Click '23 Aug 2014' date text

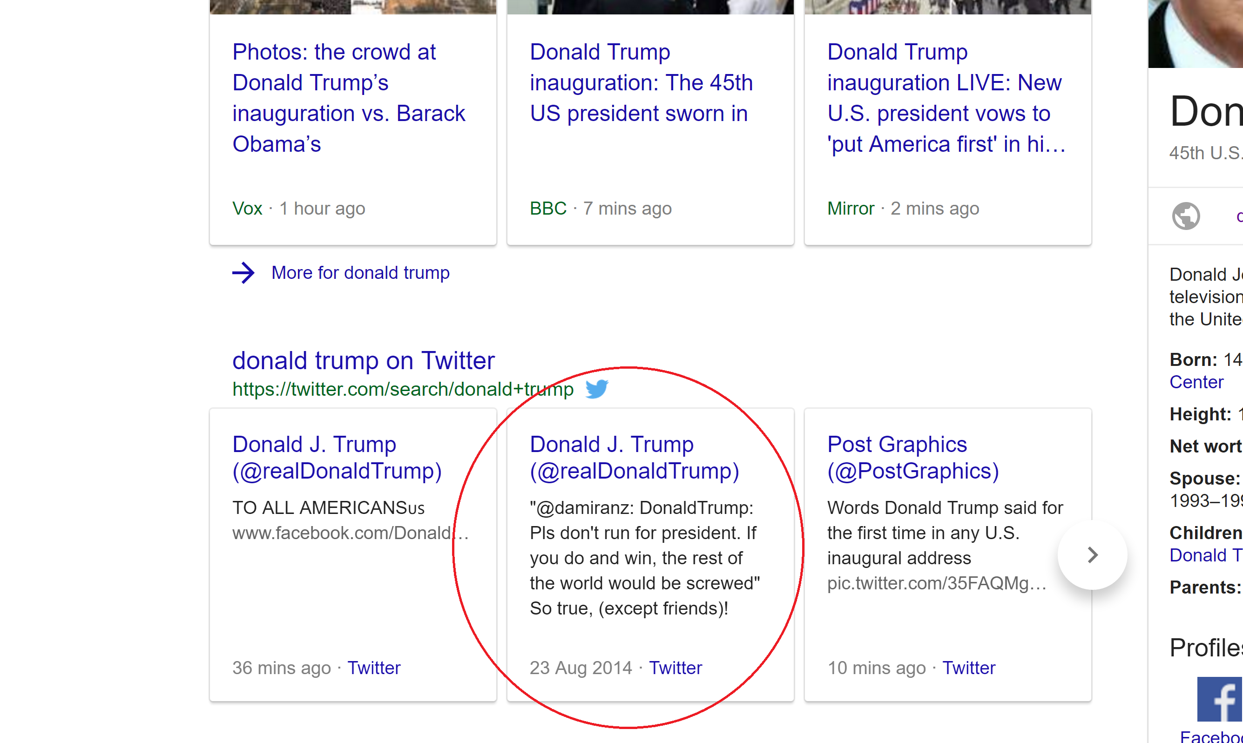point(581,668)
